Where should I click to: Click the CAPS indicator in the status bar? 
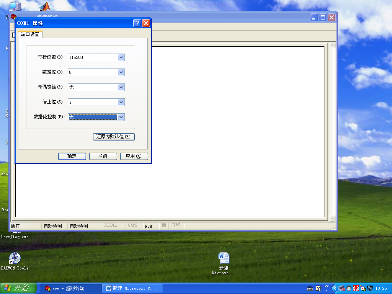click(x=132, y=225)
